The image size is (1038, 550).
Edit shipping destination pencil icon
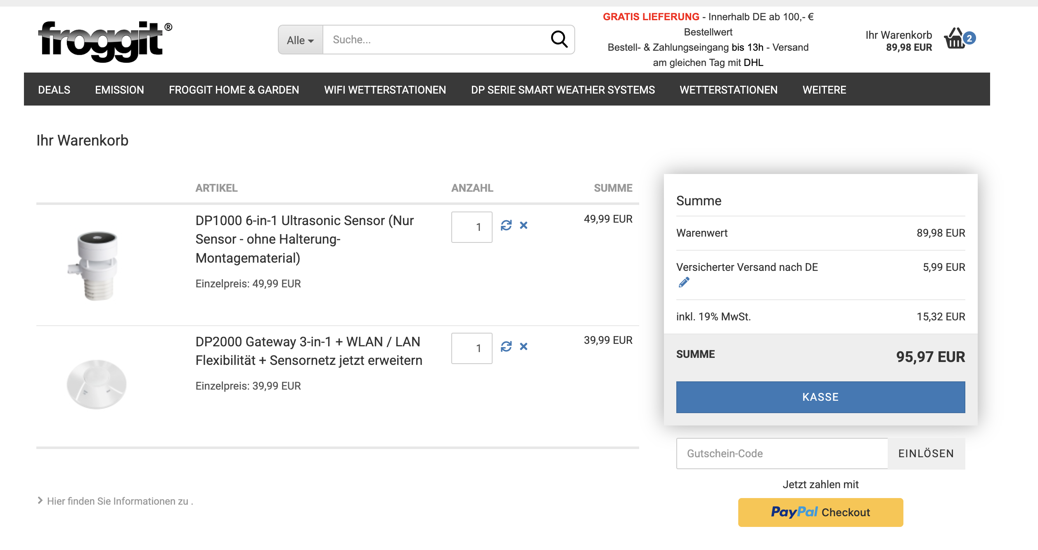[684, 282]
